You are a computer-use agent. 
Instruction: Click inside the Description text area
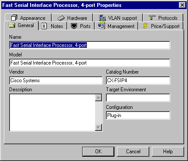click(52, 112)
